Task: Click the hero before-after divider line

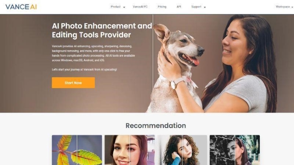Action: 153,63
